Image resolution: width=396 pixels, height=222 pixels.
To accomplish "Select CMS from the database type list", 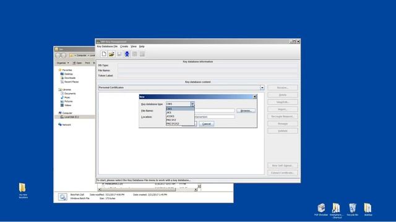I will click(180, 109).
